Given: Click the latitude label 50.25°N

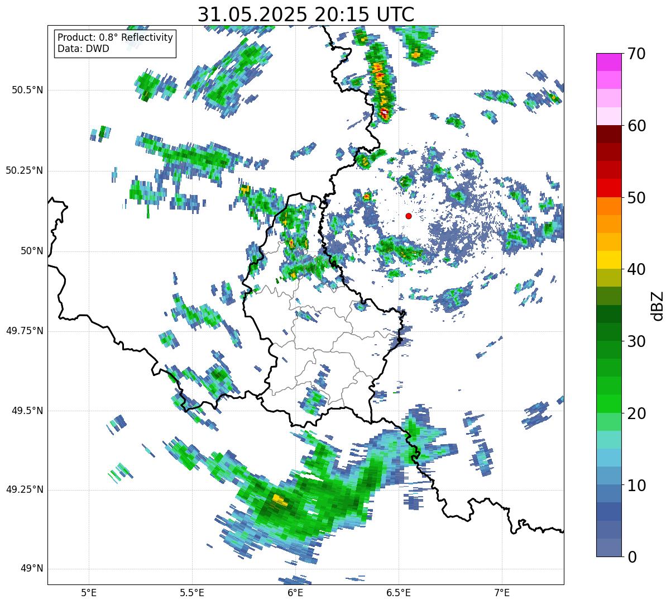Looking at the screenshot, I should pos(25,170).
